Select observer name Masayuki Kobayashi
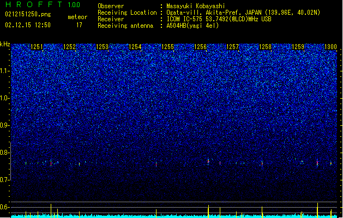 pyautogui.click(x=196, y=6)
